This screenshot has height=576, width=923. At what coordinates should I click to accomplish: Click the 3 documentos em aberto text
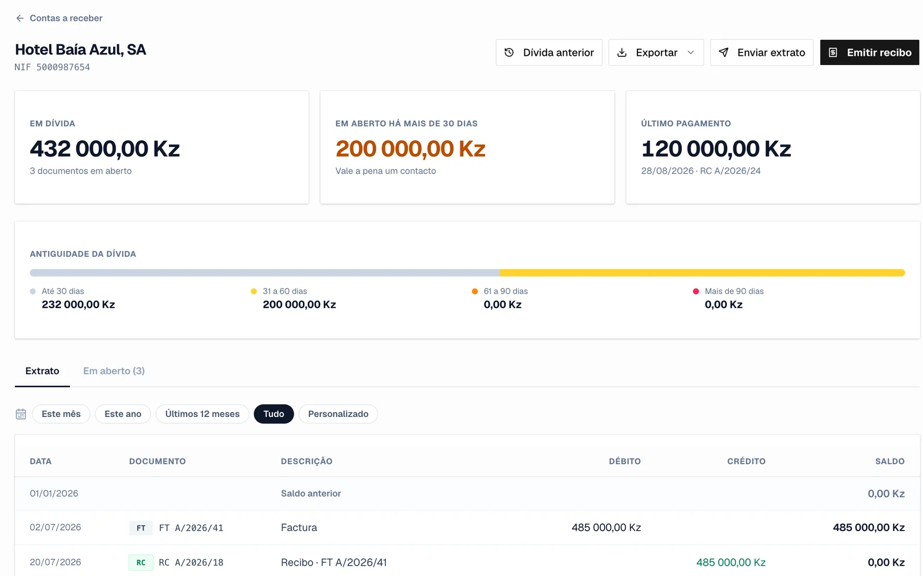click(x=81, y=171)
